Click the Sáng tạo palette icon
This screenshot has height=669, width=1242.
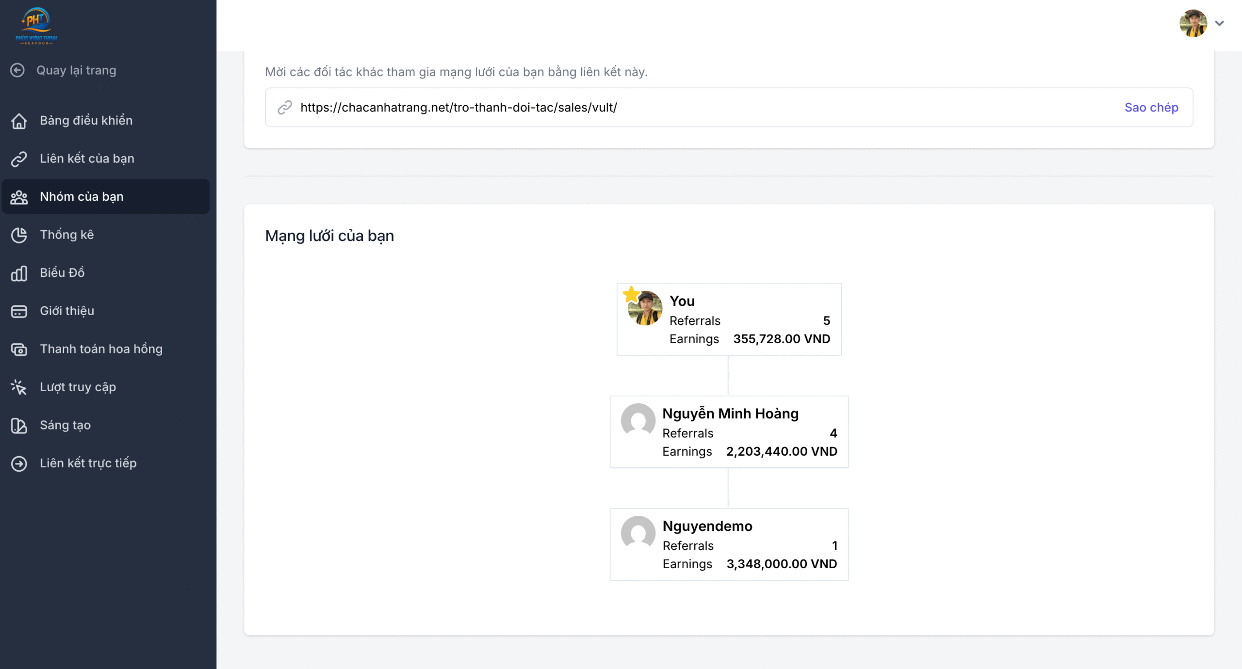(19, 426)
